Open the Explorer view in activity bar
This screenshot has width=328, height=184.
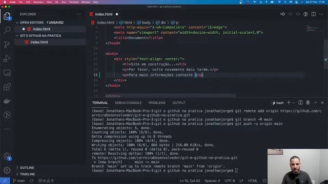(7, 16)
